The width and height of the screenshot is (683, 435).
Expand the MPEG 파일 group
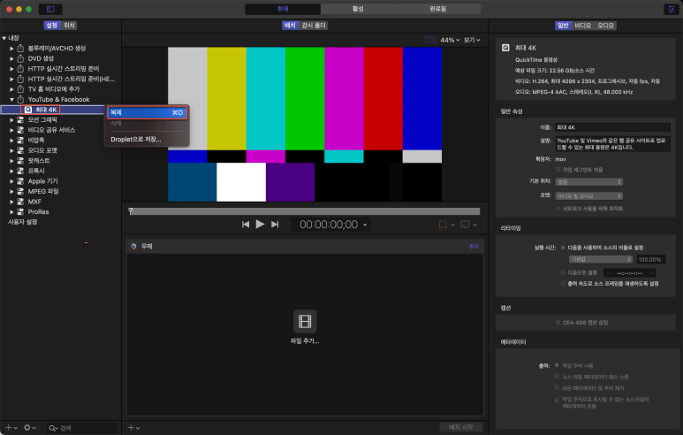click(x=11, y=191)
